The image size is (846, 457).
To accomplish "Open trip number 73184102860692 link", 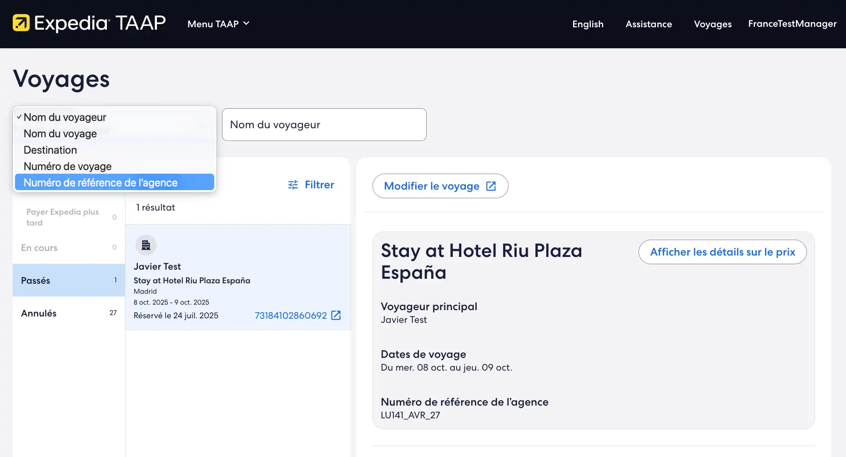I will tap(291, 315).
